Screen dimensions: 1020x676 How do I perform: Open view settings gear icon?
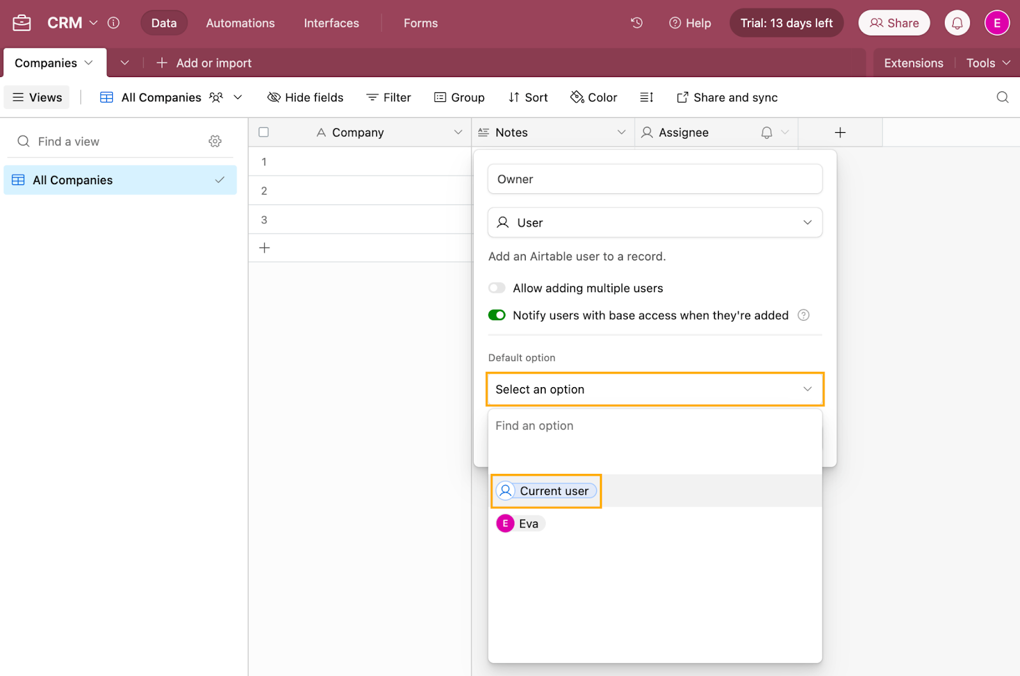[215, 142]
